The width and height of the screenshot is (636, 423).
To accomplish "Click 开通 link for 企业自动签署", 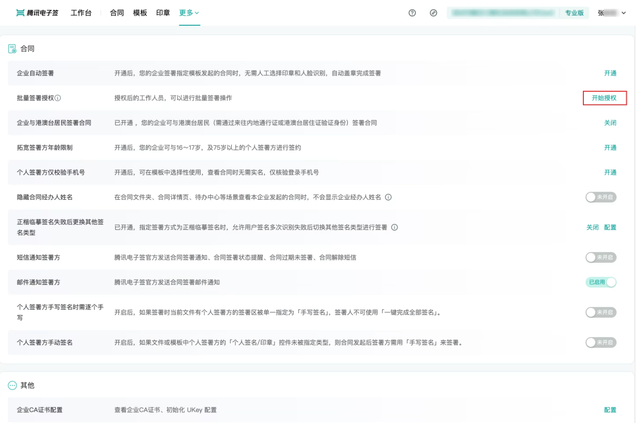I will (611, 73).
